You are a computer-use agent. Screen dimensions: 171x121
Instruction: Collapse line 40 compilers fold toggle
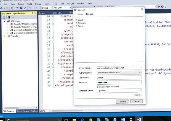53,67
